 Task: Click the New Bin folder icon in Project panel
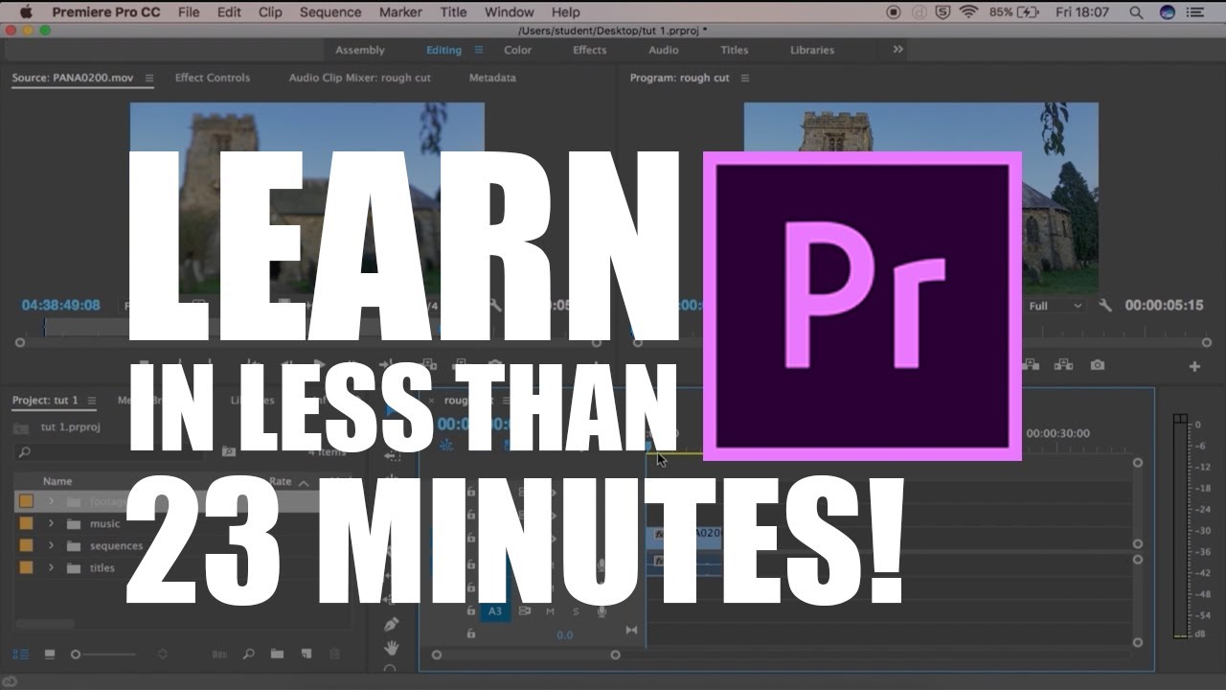click(x=277, y=654)
